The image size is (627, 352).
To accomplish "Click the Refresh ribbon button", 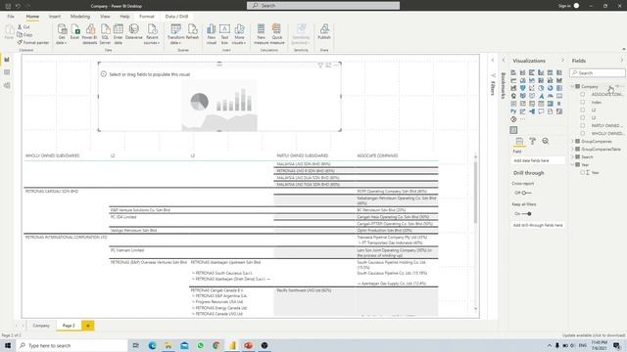I will [x=192, y=31].
